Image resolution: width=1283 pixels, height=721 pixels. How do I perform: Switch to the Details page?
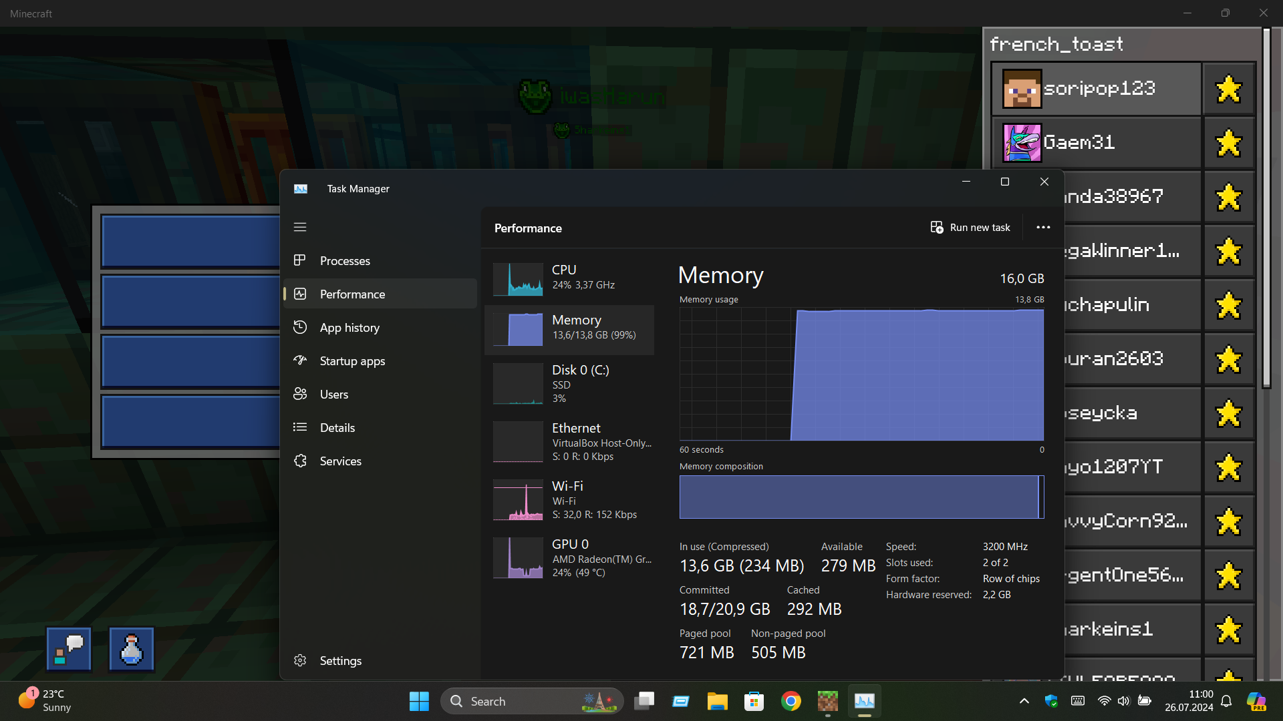click(337, 428)
